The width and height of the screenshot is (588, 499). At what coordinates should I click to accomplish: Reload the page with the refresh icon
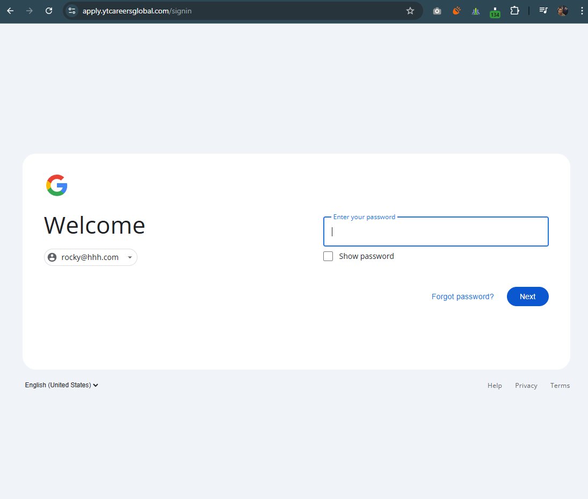pyautogui.click(x=49, y=11)
